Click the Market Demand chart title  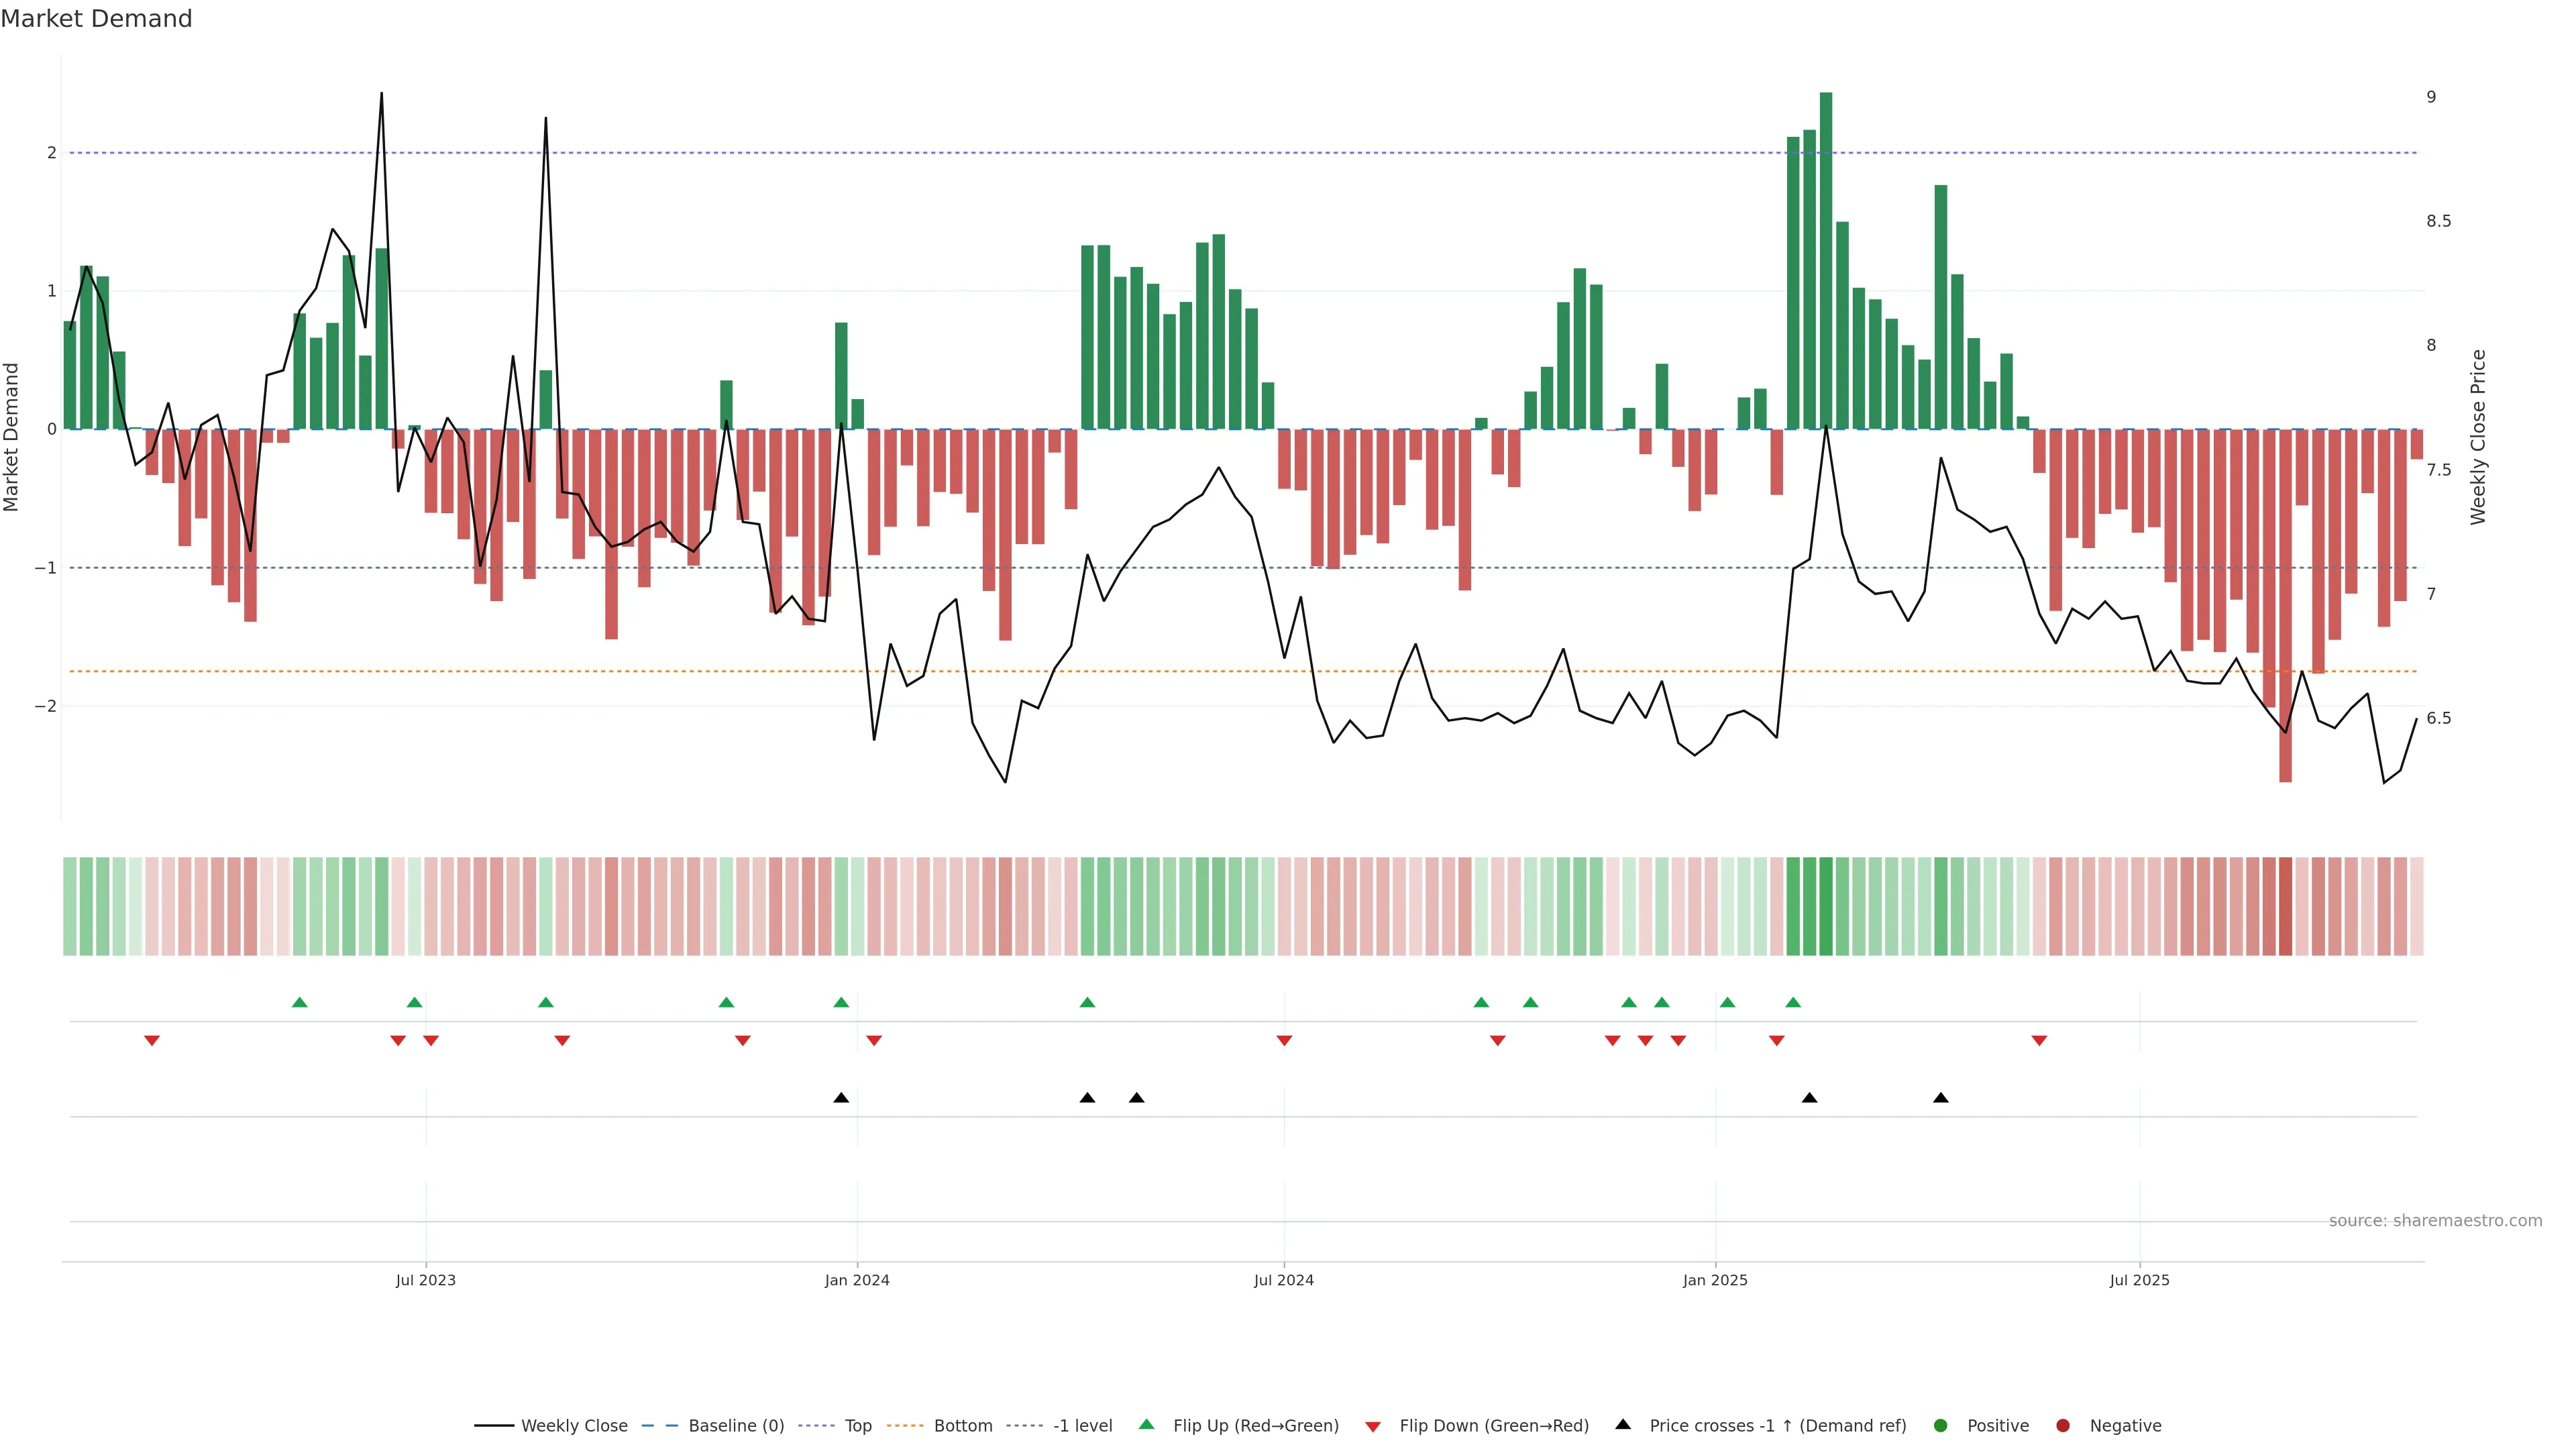tap(96, 19)
